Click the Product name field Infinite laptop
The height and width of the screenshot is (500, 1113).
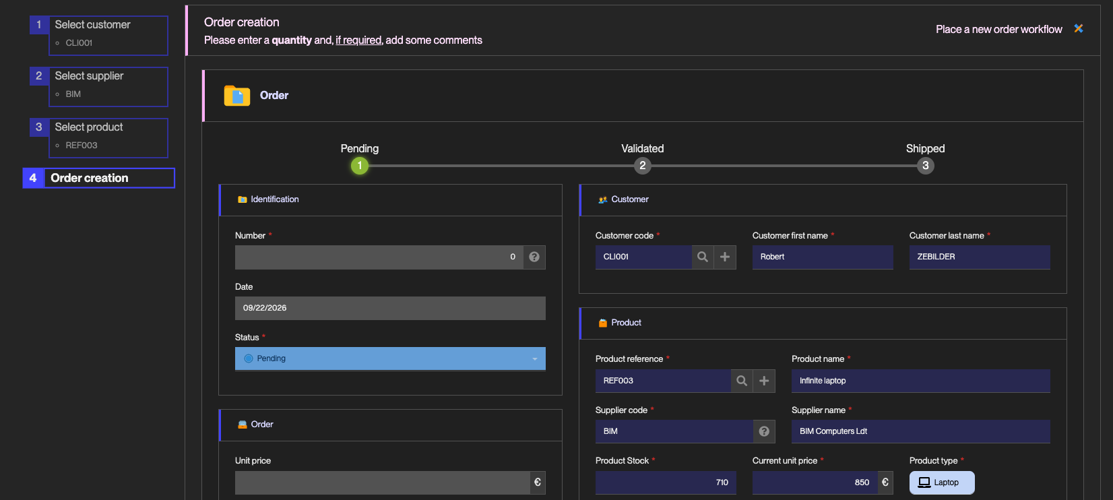(x=921, y=381)
